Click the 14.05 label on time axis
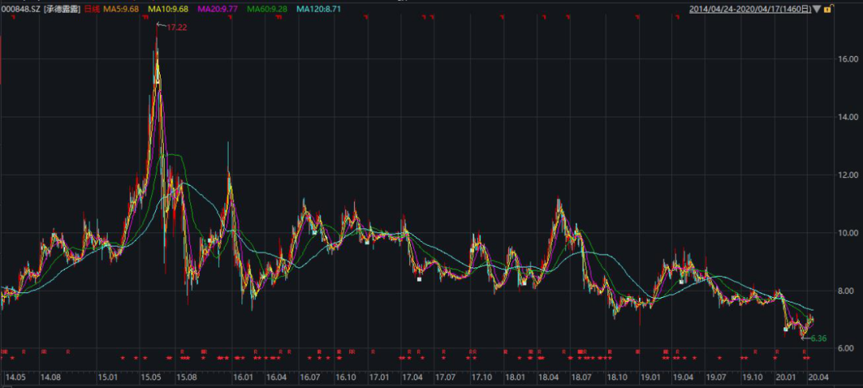The image size is (863, 388). [16, 377]
